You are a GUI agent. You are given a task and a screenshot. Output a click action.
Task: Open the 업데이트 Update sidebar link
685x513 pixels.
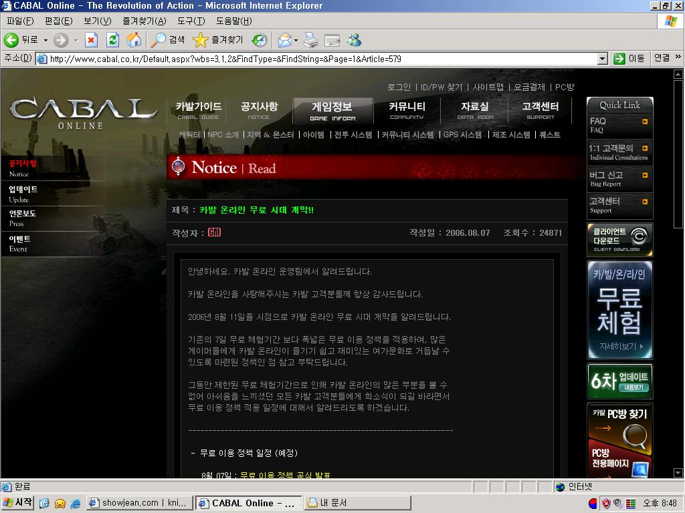pyautogui.click(x=23, y=194)
